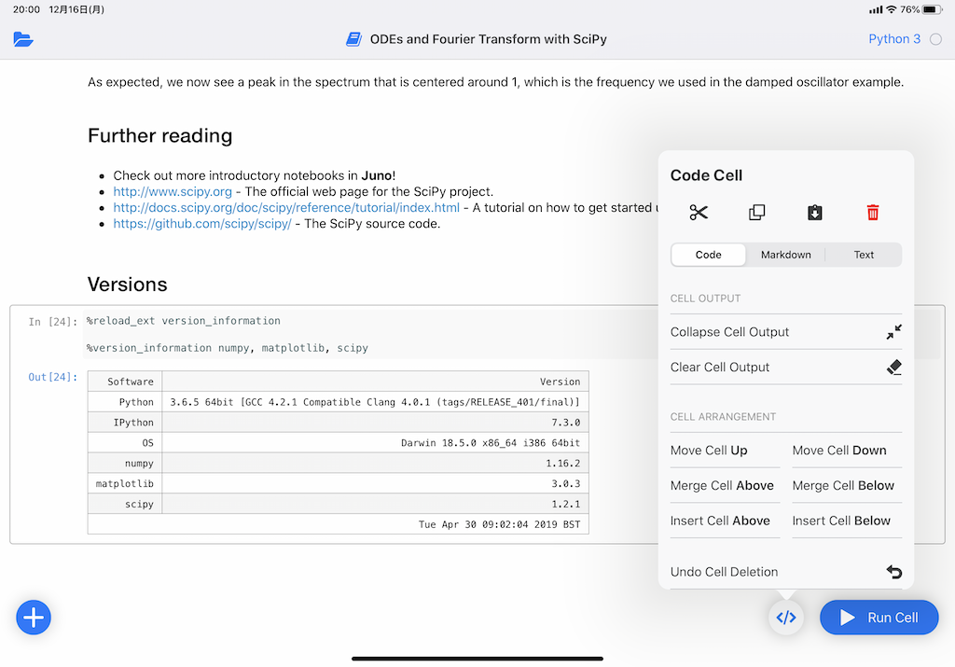Select Clear Cell Output
The width and height of the screenshot is (955, 667).
785,368
